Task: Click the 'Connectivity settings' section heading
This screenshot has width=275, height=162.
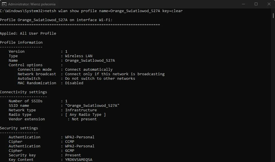Action: point(23,92)
